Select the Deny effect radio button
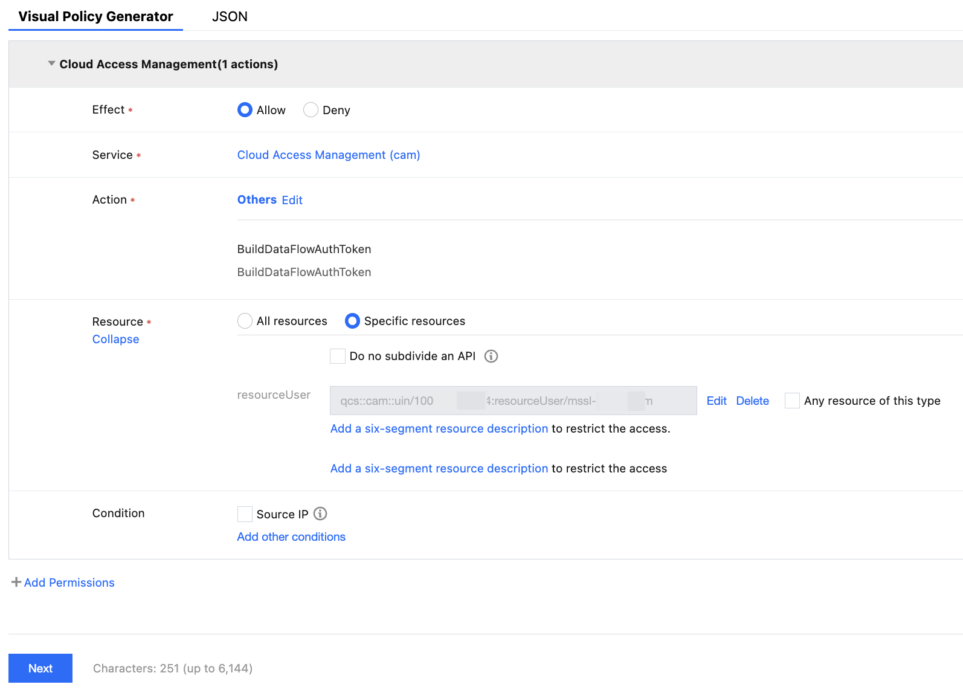This screenshot has height=696, width=963. tap(311, 110)
